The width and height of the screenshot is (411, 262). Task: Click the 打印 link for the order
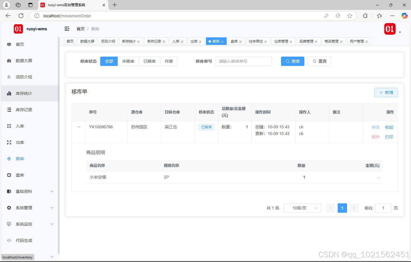(389, 137)
